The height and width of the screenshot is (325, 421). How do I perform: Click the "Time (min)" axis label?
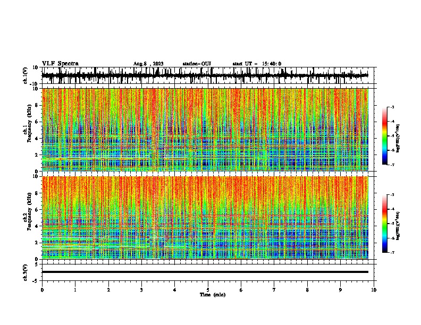pyautogui.click(x=213, y=295)
